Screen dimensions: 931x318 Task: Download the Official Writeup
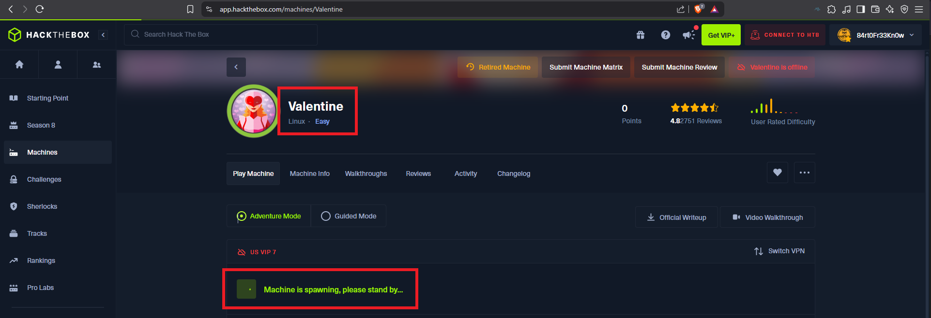coord(677,217)
